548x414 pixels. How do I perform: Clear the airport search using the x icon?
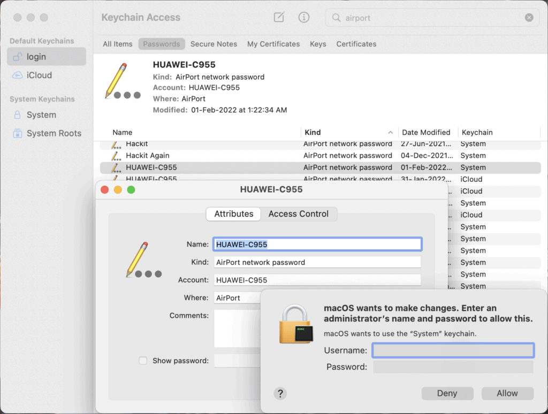(x=529, y=17)
